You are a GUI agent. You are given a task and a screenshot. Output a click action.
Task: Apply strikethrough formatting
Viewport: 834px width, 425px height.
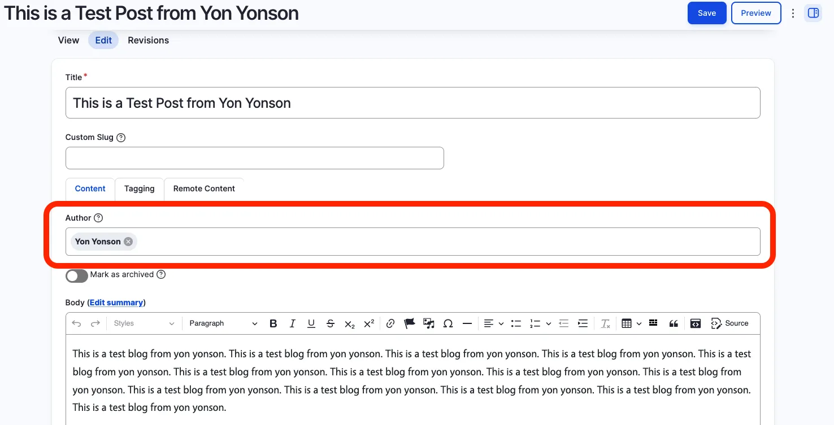coord(331,323)
